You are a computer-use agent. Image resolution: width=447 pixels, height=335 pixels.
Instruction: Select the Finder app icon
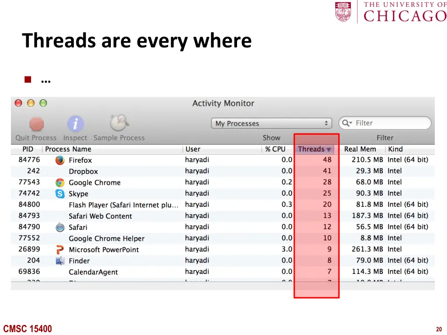(x=60, y=261)
